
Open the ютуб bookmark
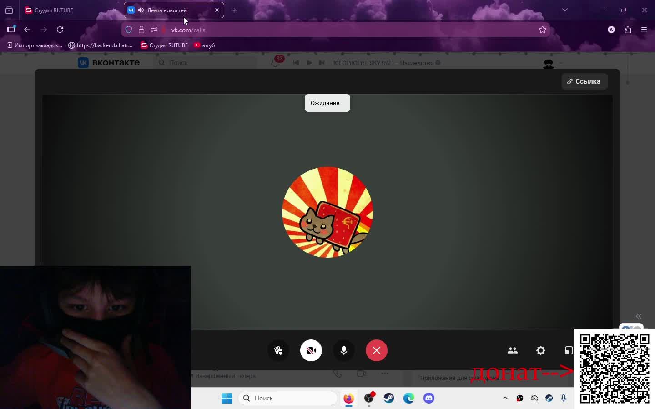pos(204,45)
